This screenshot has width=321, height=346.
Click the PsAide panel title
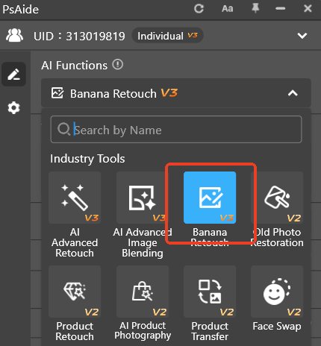[21, 10]
